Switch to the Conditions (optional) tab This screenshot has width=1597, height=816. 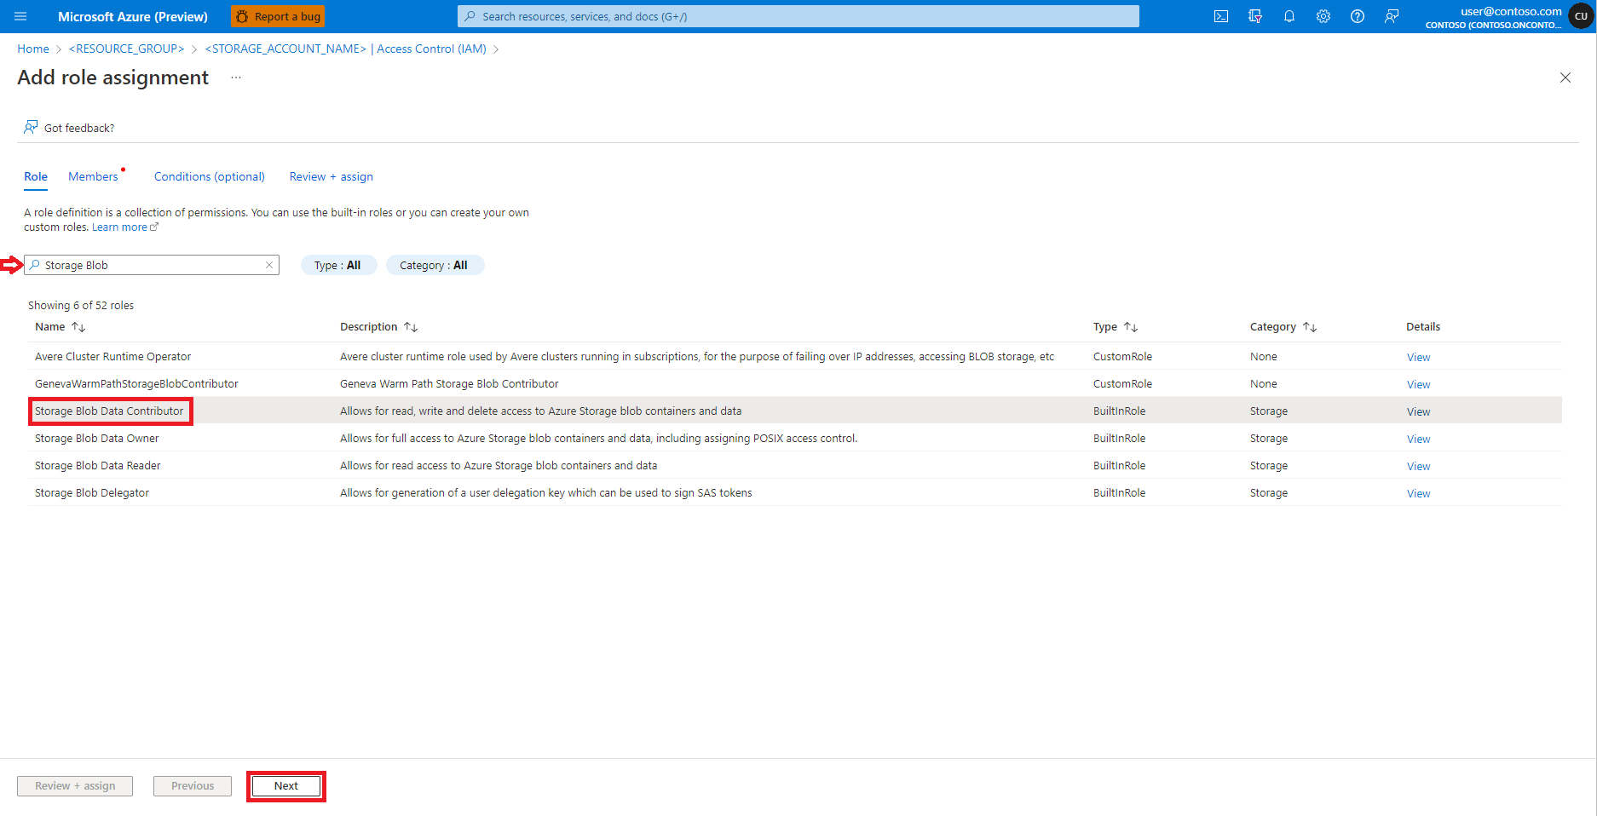point(209,176)
